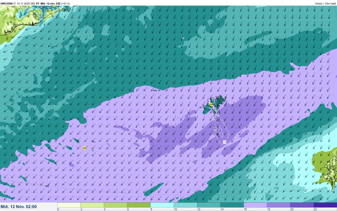Click the 2–4 light green legend swatch

tap(92, 205)
